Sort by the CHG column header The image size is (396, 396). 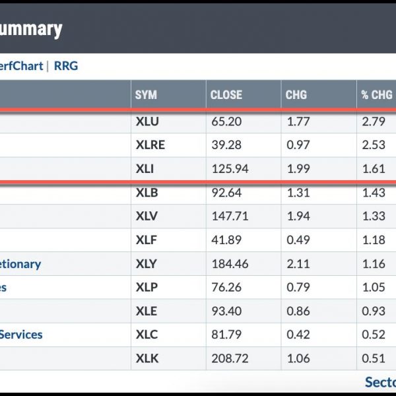(296, 95)
